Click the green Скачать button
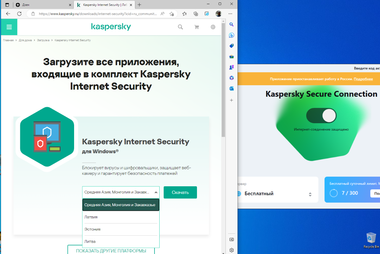Screen dimensions: 380x254 coord(180,192)
